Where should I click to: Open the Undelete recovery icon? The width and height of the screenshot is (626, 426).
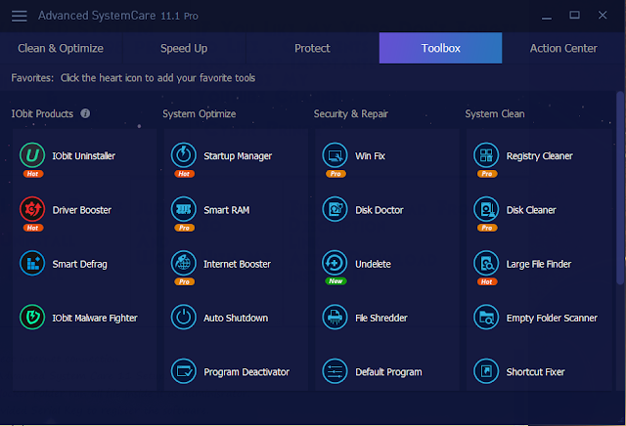point(335,263)
